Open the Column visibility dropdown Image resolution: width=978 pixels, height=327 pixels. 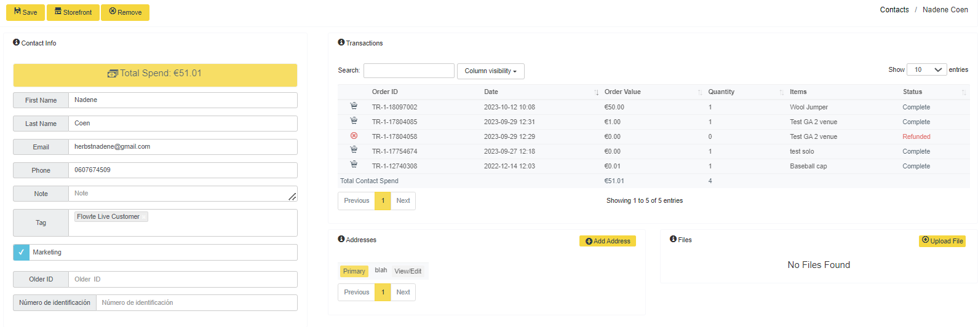coord(490,71)
